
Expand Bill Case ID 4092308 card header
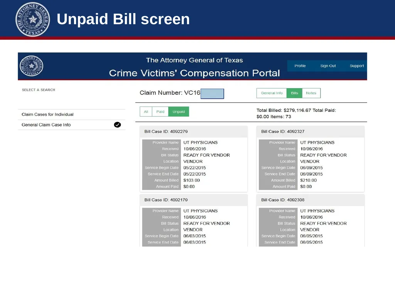[311, 200]
